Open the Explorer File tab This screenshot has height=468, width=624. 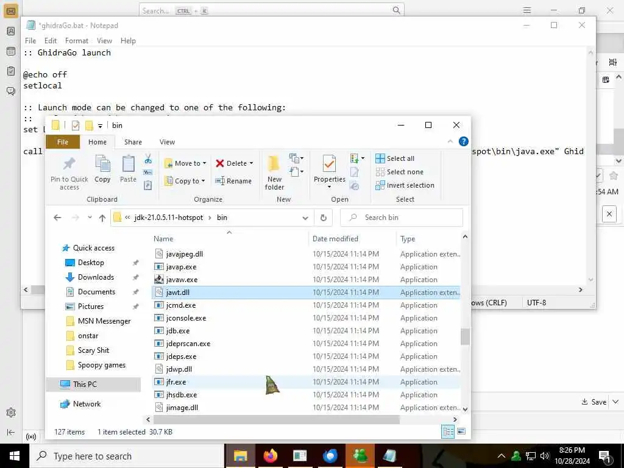pos(63,141)
